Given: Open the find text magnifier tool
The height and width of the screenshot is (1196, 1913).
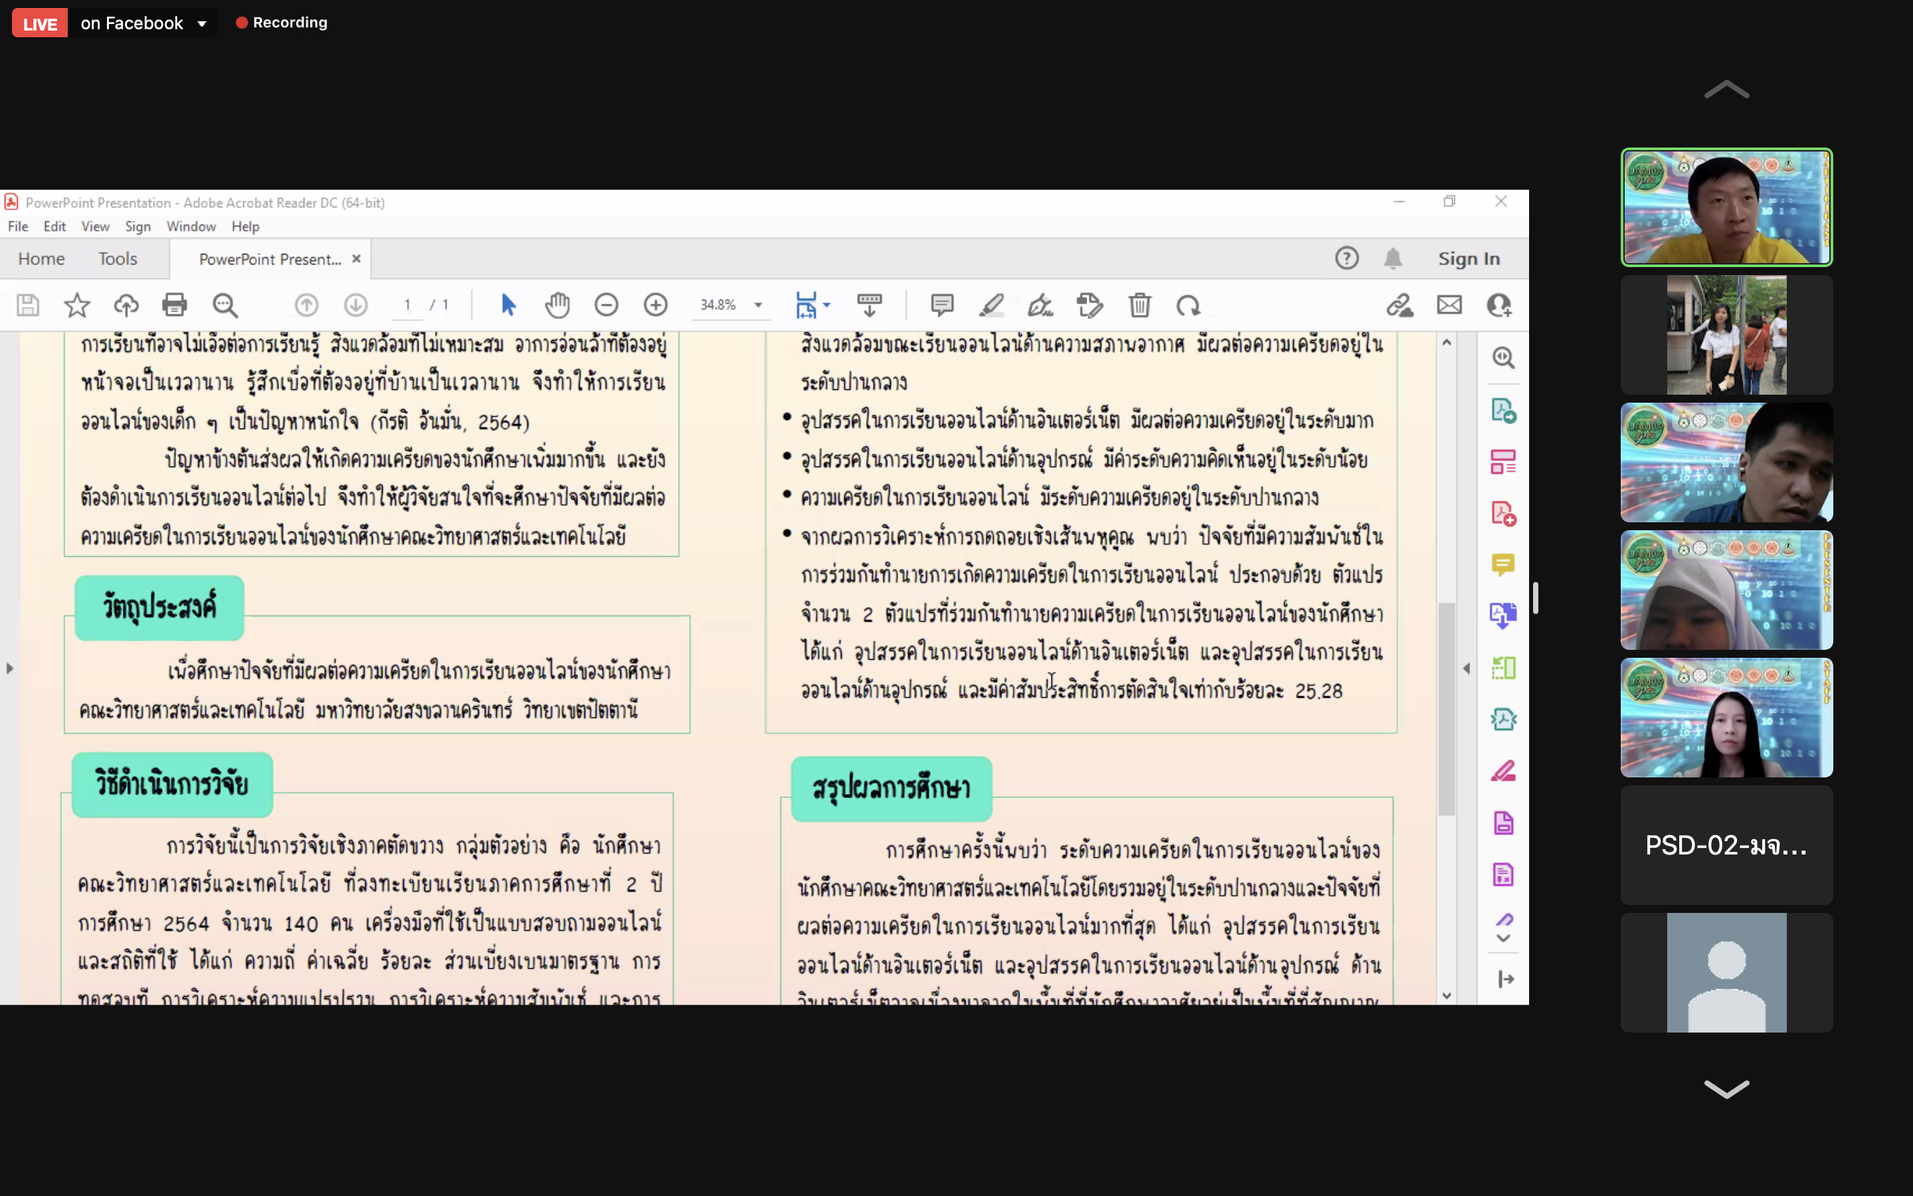Looking at the screenshot, I should [225, 306].
